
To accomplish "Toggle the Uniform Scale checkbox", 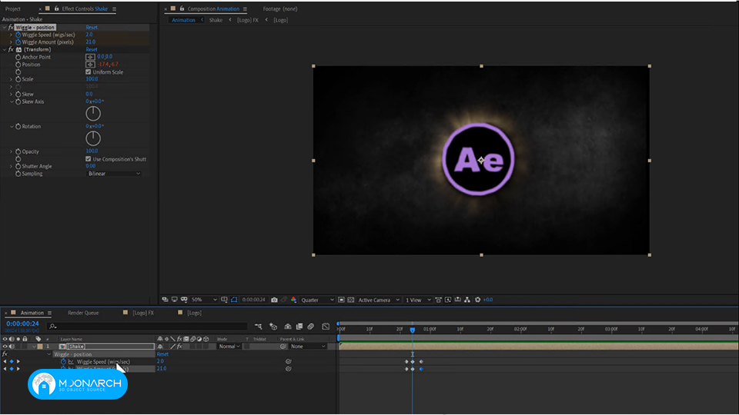I will point(88,72).
